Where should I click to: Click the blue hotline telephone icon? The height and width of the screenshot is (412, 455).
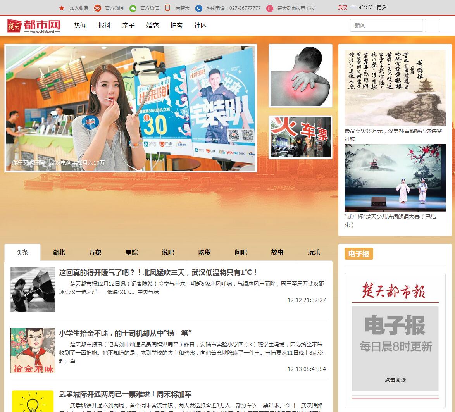pos(198,8)
